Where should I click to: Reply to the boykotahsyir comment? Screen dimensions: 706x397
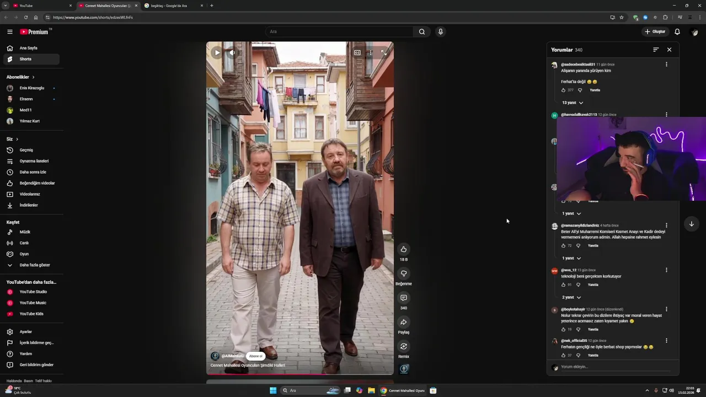point(593,329)
